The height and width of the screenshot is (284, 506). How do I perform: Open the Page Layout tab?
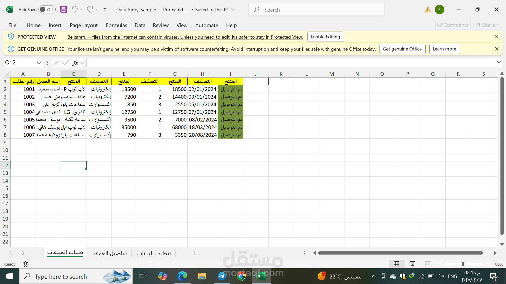coord(84,25)
